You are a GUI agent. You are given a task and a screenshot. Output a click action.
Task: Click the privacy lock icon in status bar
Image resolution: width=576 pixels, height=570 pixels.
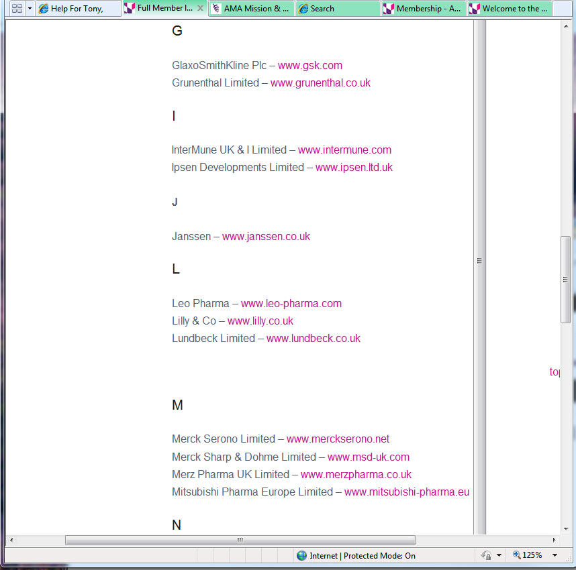(x=486, y=555)
